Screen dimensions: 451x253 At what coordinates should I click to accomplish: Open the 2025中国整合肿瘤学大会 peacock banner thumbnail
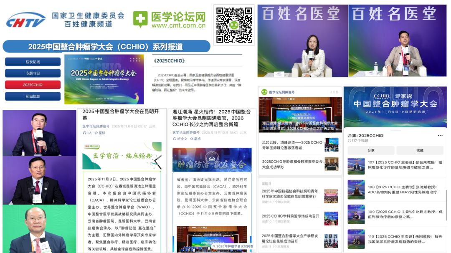click(104, 79)
